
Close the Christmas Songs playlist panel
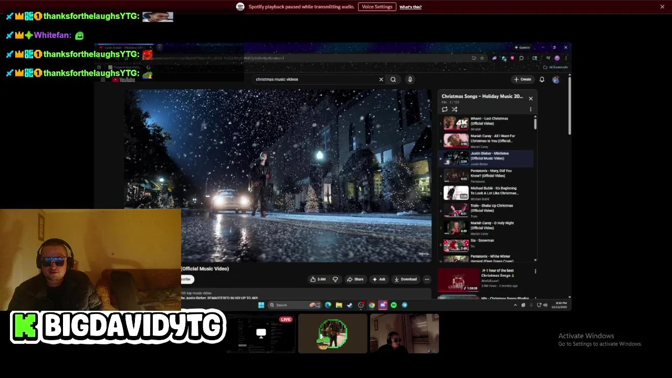click(531, 98)
